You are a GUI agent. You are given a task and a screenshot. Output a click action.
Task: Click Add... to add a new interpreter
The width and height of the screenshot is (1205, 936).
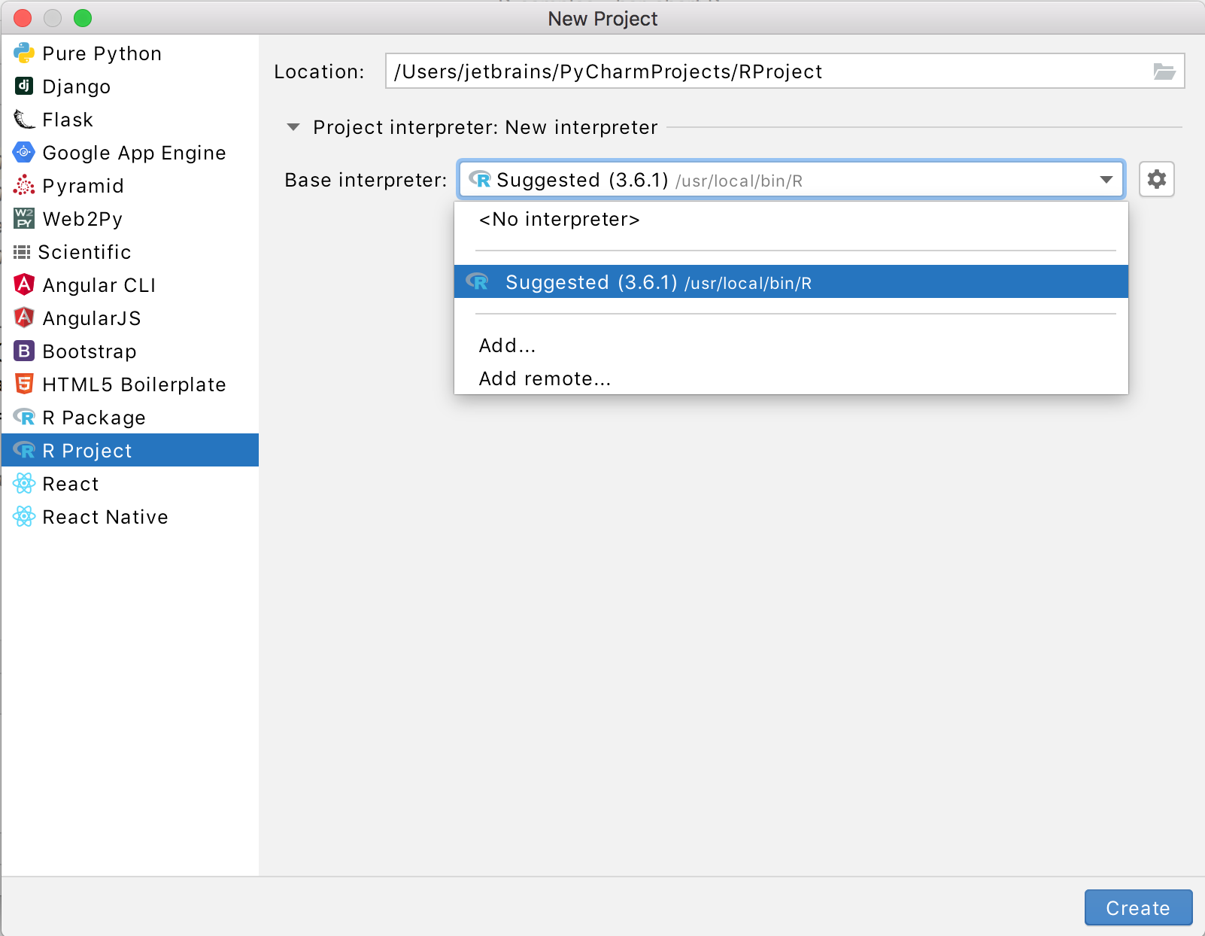click(x=507, y=345)
